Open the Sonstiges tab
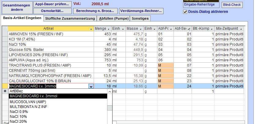 tap(140, 18)
